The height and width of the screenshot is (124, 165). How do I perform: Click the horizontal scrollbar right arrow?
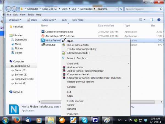[162, 102]
